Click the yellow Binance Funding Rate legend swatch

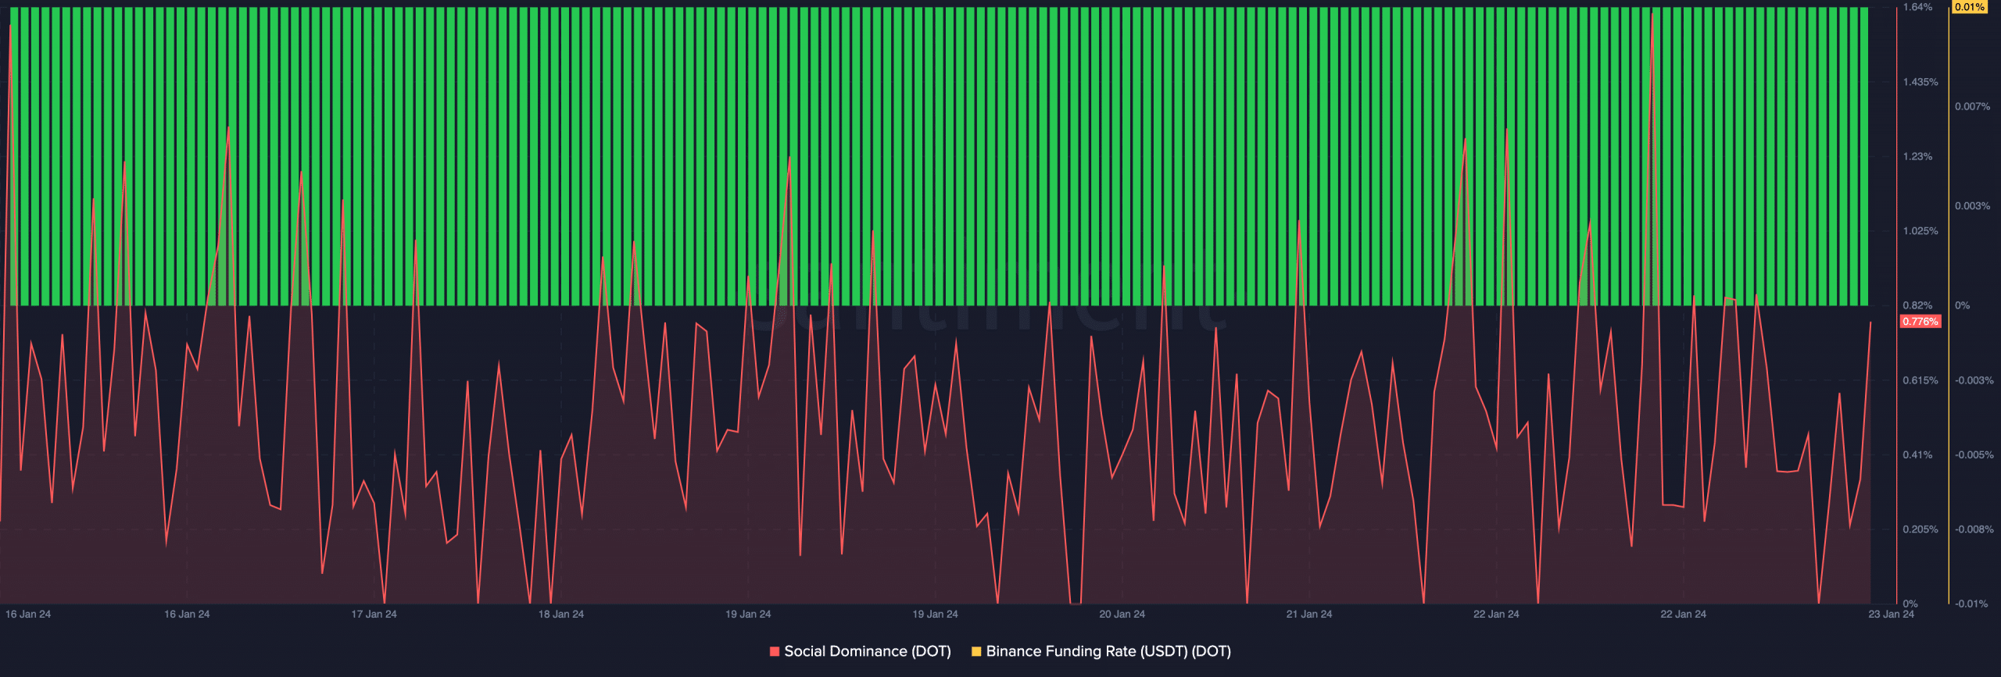click(x=976, y=651)
